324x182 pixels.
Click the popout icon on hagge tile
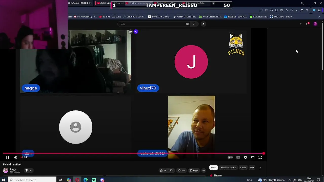130,32
